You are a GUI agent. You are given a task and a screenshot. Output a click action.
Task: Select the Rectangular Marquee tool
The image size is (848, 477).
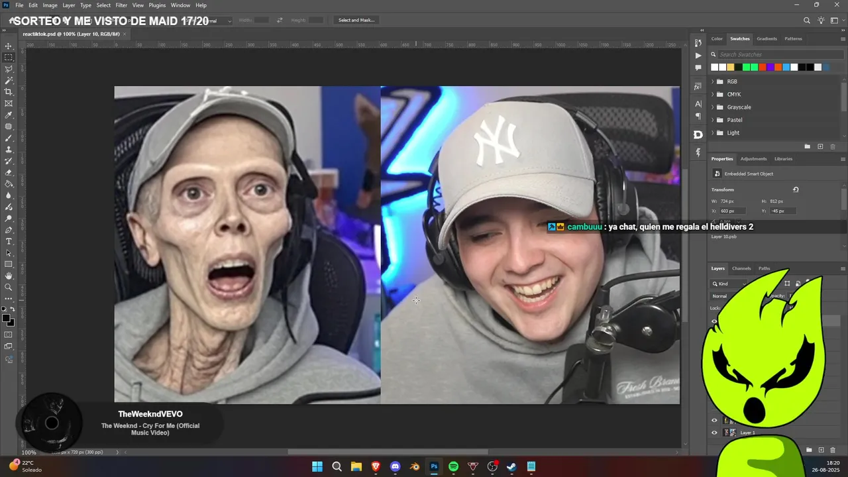9,58
